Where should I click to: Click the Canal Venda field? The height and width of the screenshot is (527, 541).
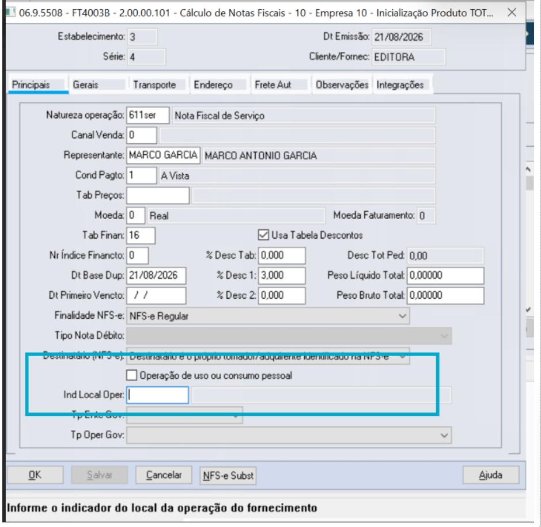click(142, 135)
